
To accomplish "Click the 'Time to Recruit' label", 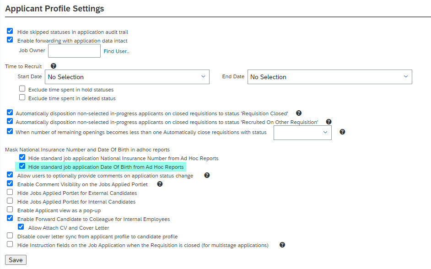I will click(23, 66).
